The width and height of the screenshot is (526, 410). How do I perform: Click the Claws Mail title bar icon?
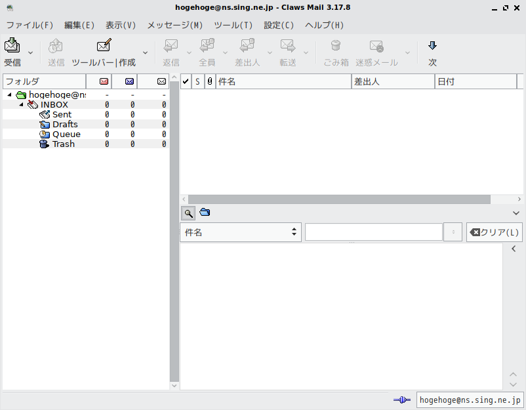click(x=10, y=8)
